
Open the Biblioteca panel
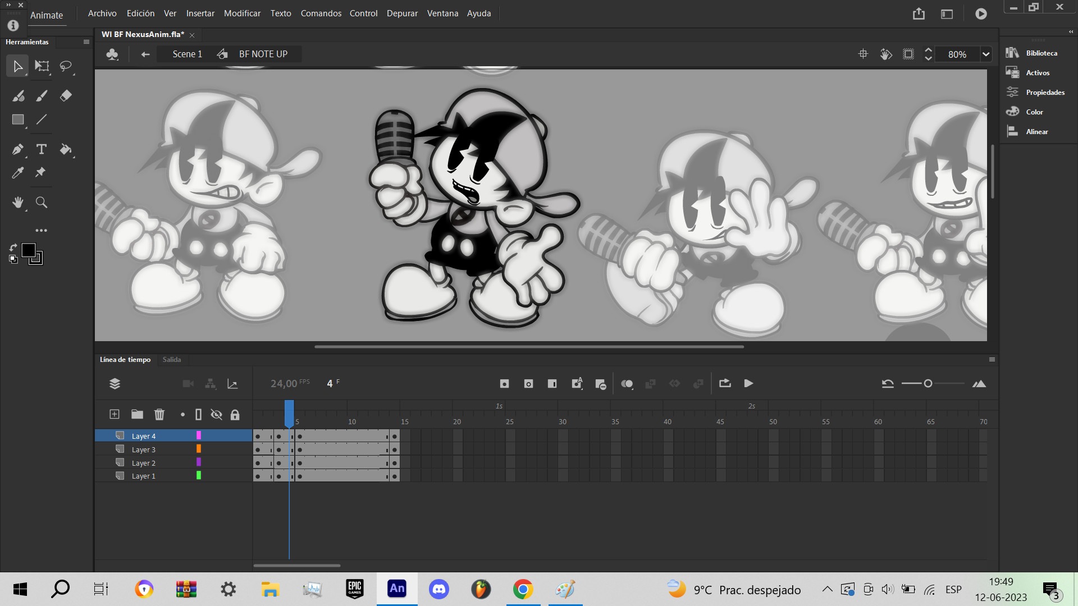(1041, 53)
